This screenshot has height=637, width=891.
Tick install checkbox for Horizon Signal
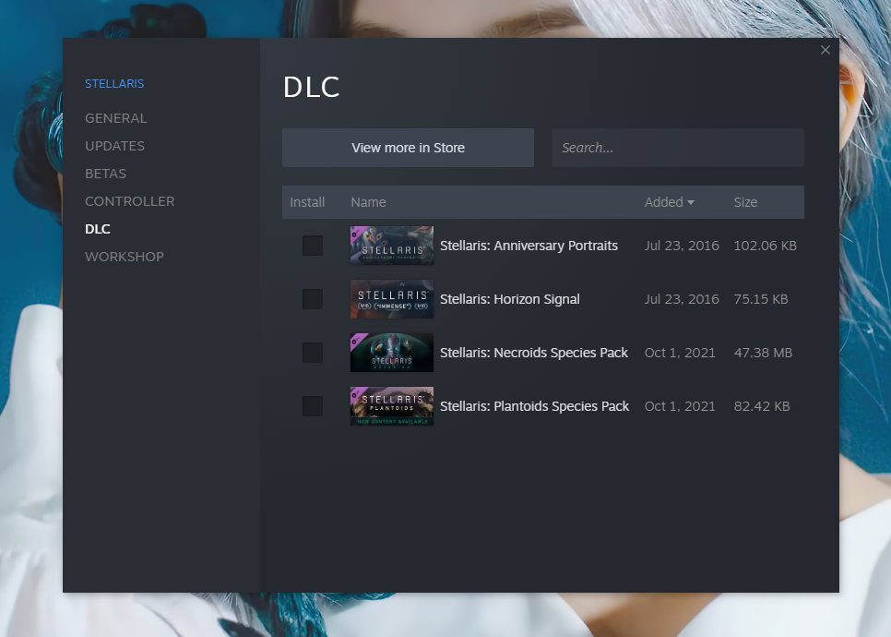[313, 299]
